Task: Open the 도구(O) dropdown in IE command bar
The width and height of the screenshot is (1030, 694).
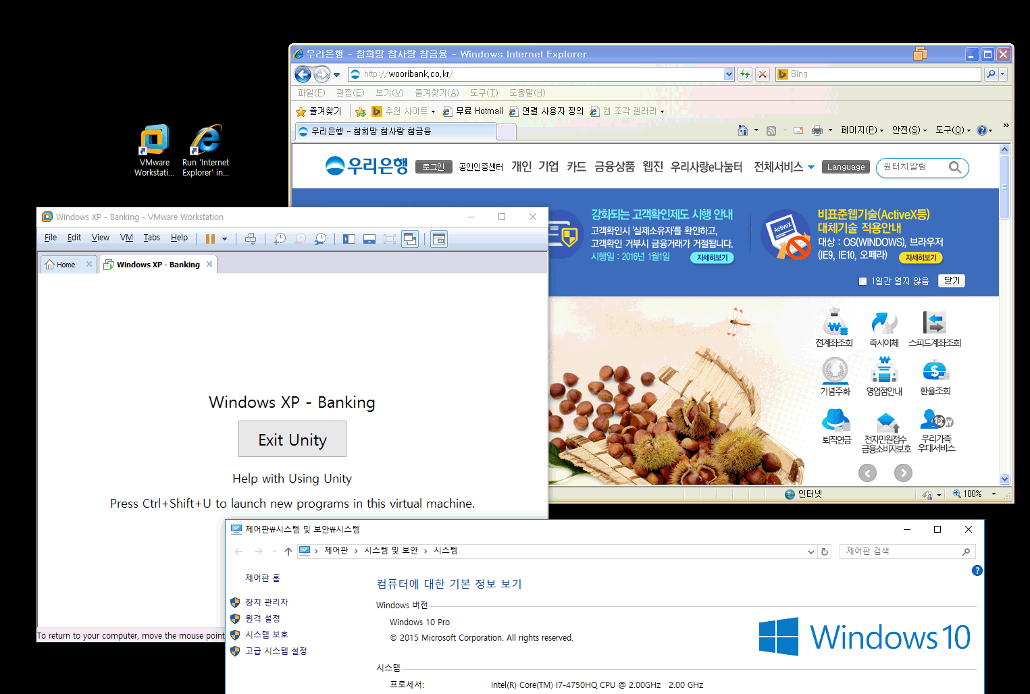Action: point(953,130)
